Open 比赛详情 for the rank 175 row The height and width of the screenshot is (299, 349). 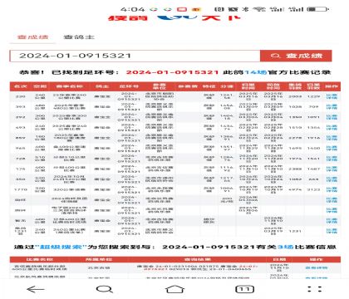click(x=332, y=169)
